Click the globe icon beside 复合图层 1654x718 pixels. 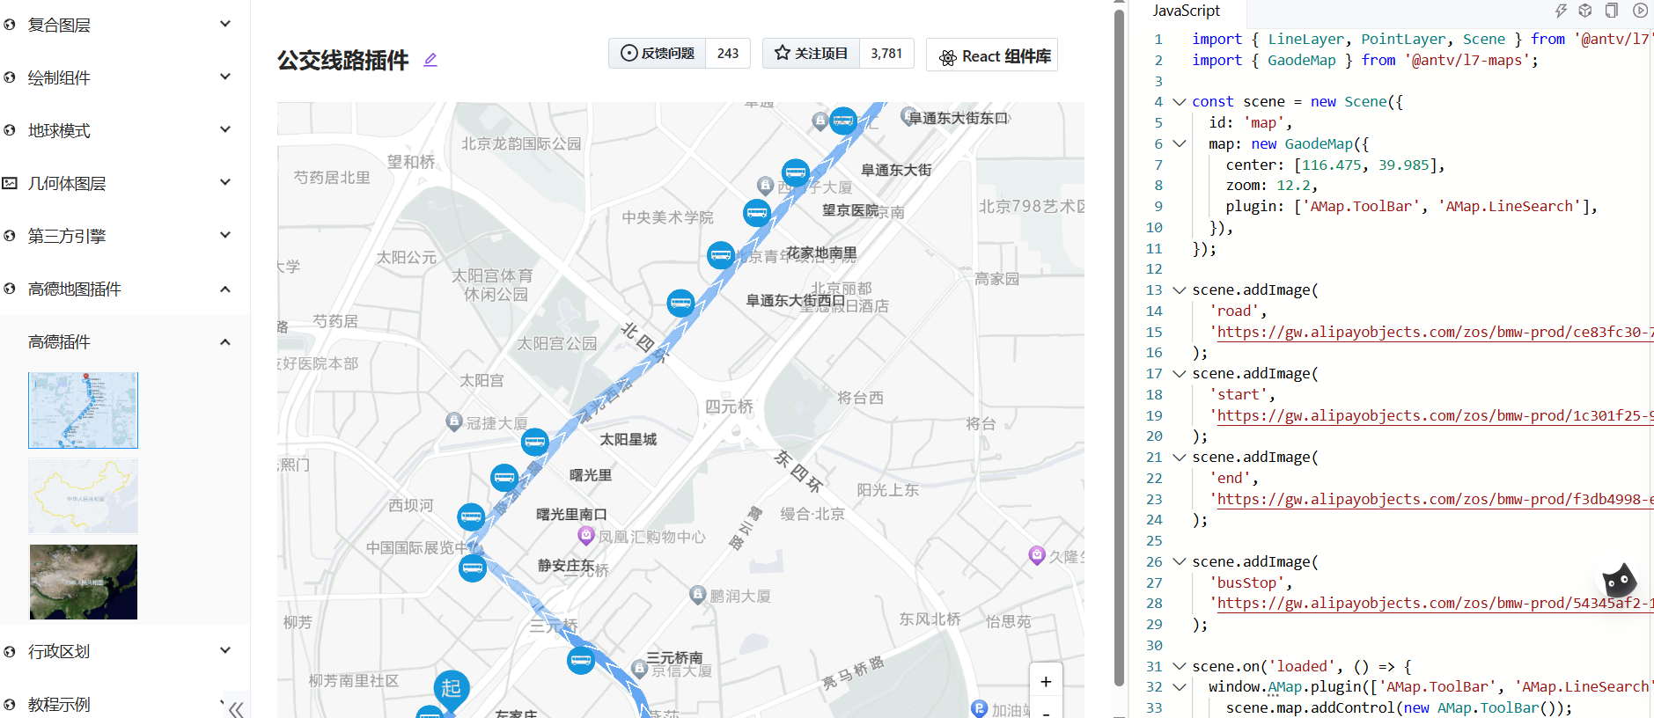(10, 25)
